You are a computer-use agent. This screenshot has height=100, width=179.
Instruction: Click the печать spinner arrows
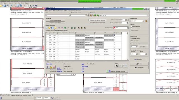pos(146,54)
